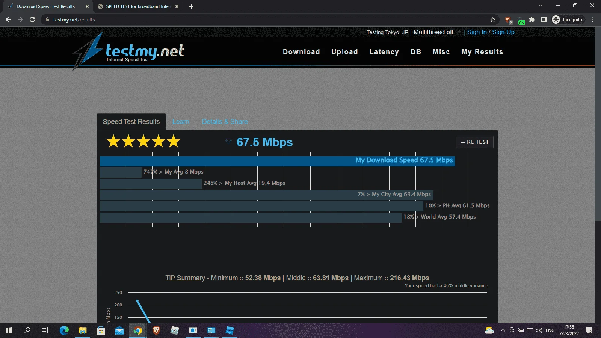Toggle the browser side panel
This screenshot has height=338, width=601.
(544, 20)
